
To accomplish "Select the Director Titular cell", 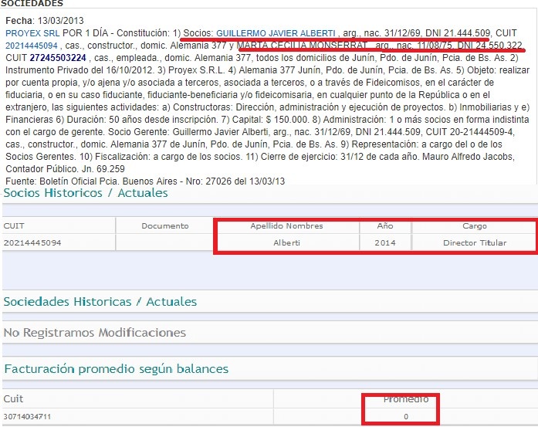I will coord(475,242).
